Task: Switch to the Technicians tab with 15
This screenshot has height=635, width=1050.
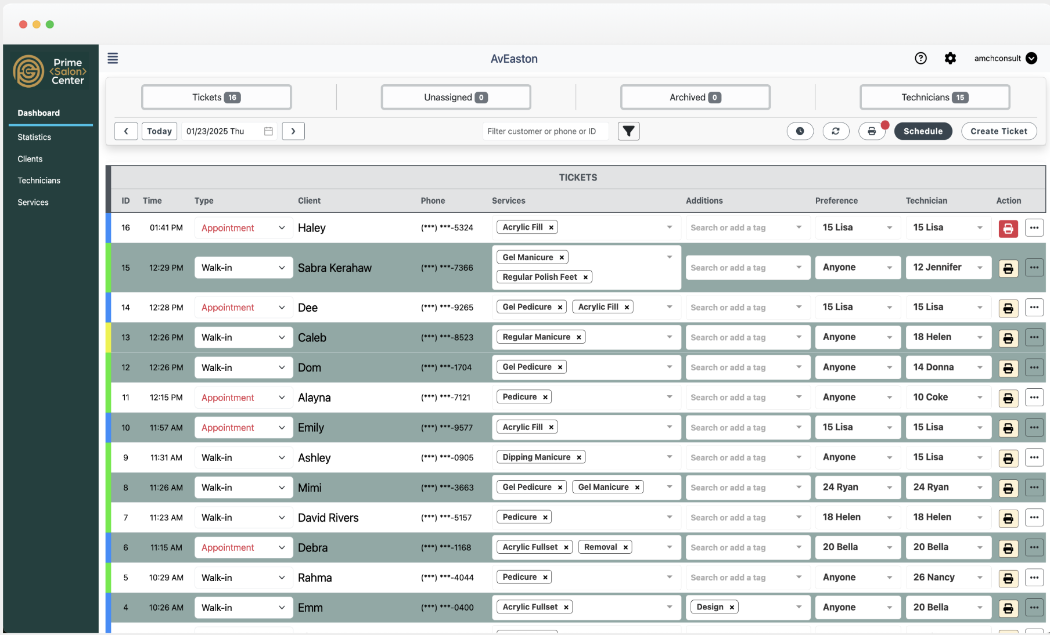Action: point(934,98)
